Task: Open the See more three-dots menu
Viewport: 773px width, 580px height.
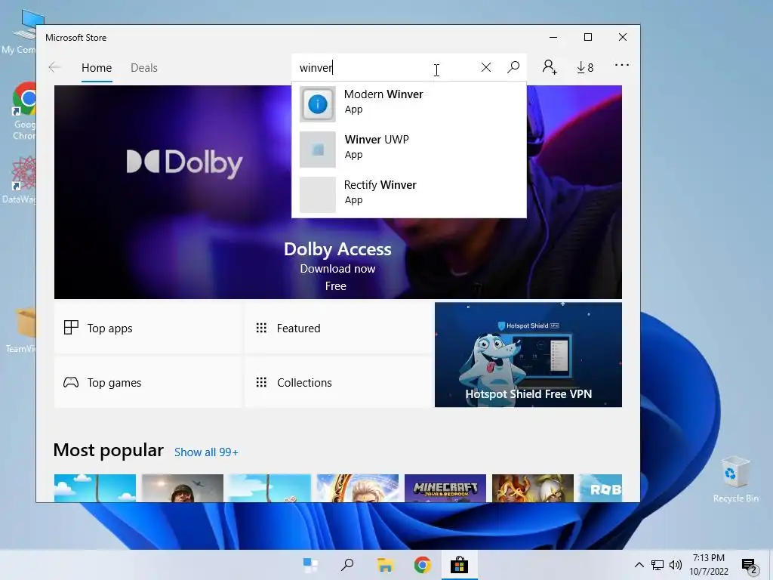Action: point(622,65)
